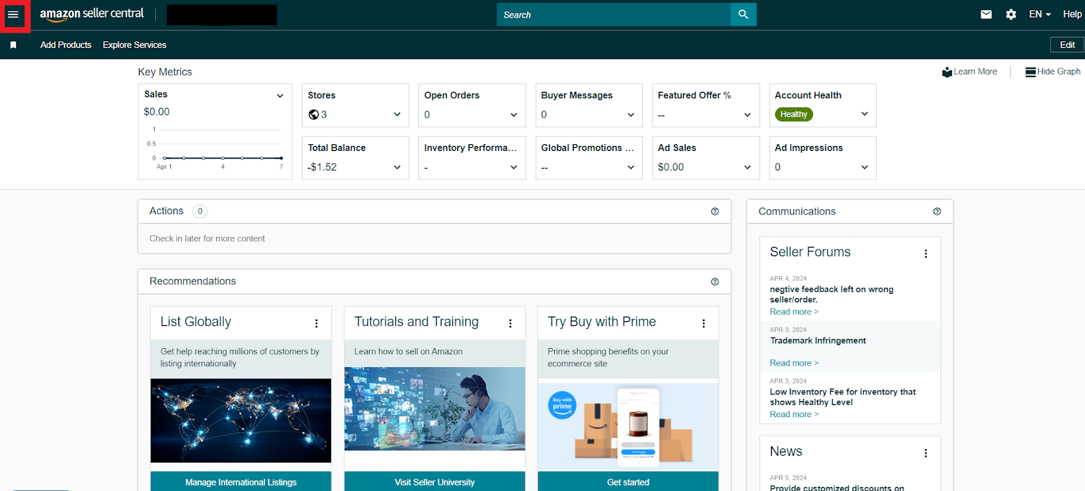Open Add Products in navigation bar

click(x=66, y=45)
